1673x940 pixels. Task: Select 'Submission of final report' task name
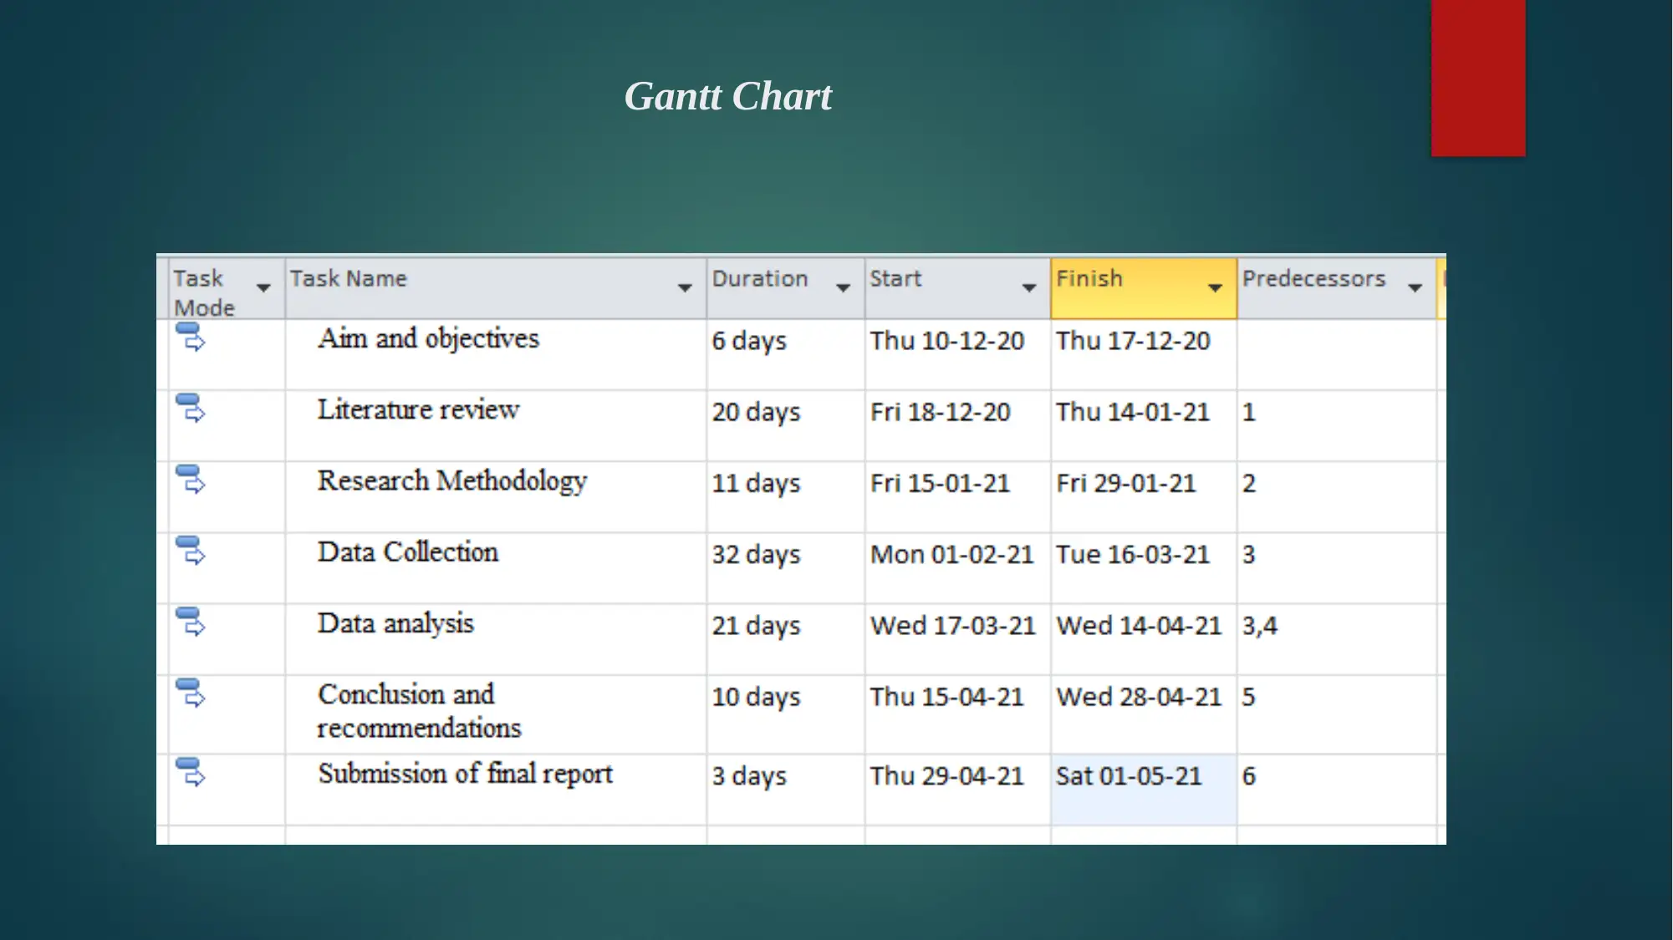click(x=465, y=775)
